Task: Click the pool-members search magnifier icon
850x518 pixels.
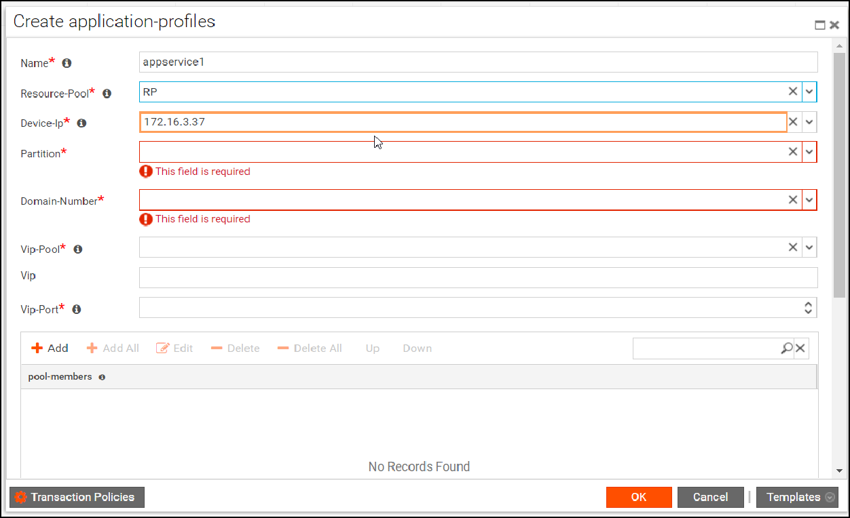Action: pos(786,348)
